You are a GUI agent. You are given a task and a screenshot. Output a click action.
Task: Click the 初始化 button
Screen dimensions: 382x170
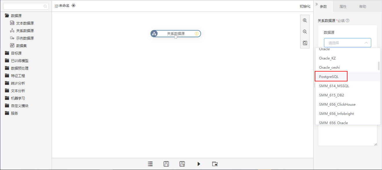coord(305,6)
